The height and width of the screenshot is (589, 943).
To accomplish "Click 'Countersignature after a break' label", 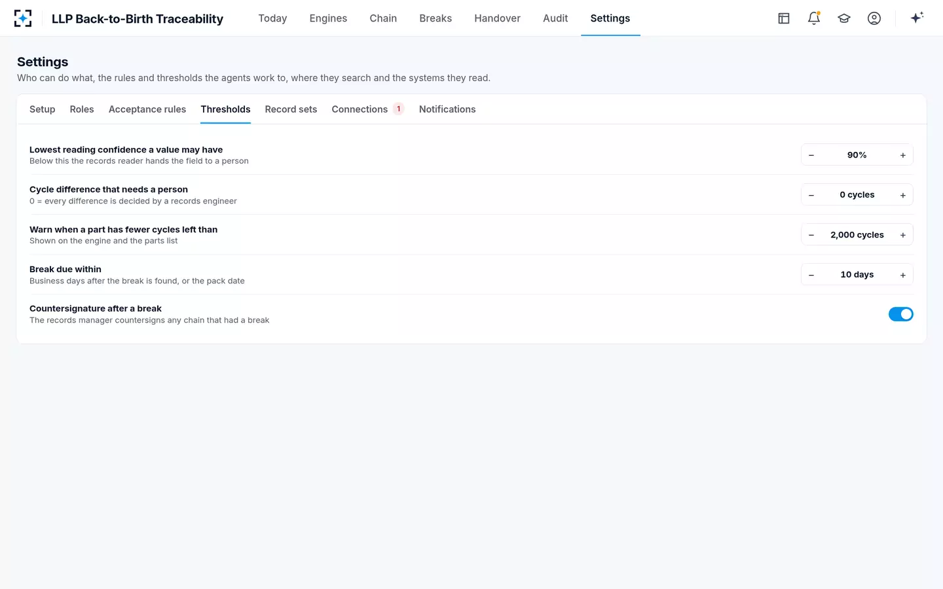I will (x=96, y=308).
